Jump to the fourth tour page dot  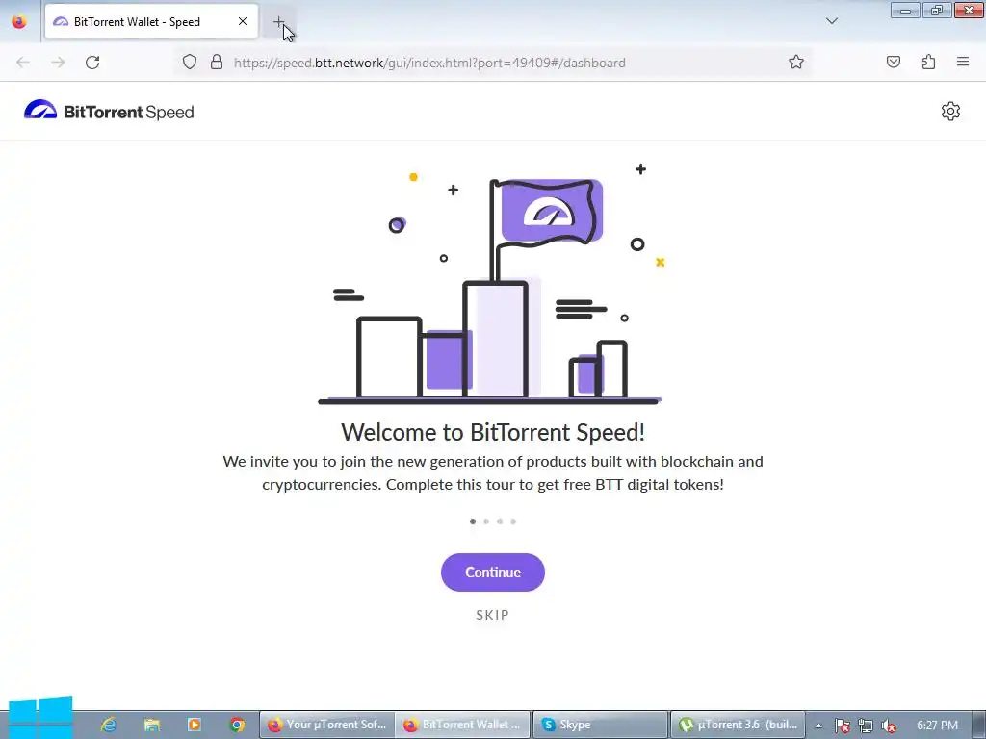[513, 522]
